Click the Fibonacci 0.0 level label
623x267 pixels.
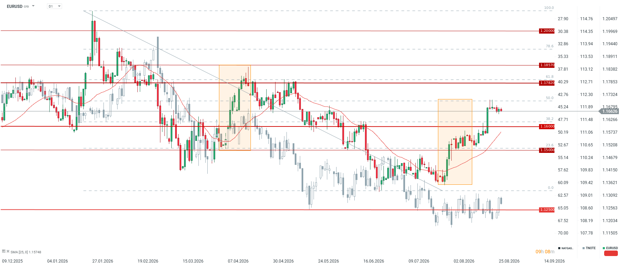click(x=551, y=188)
